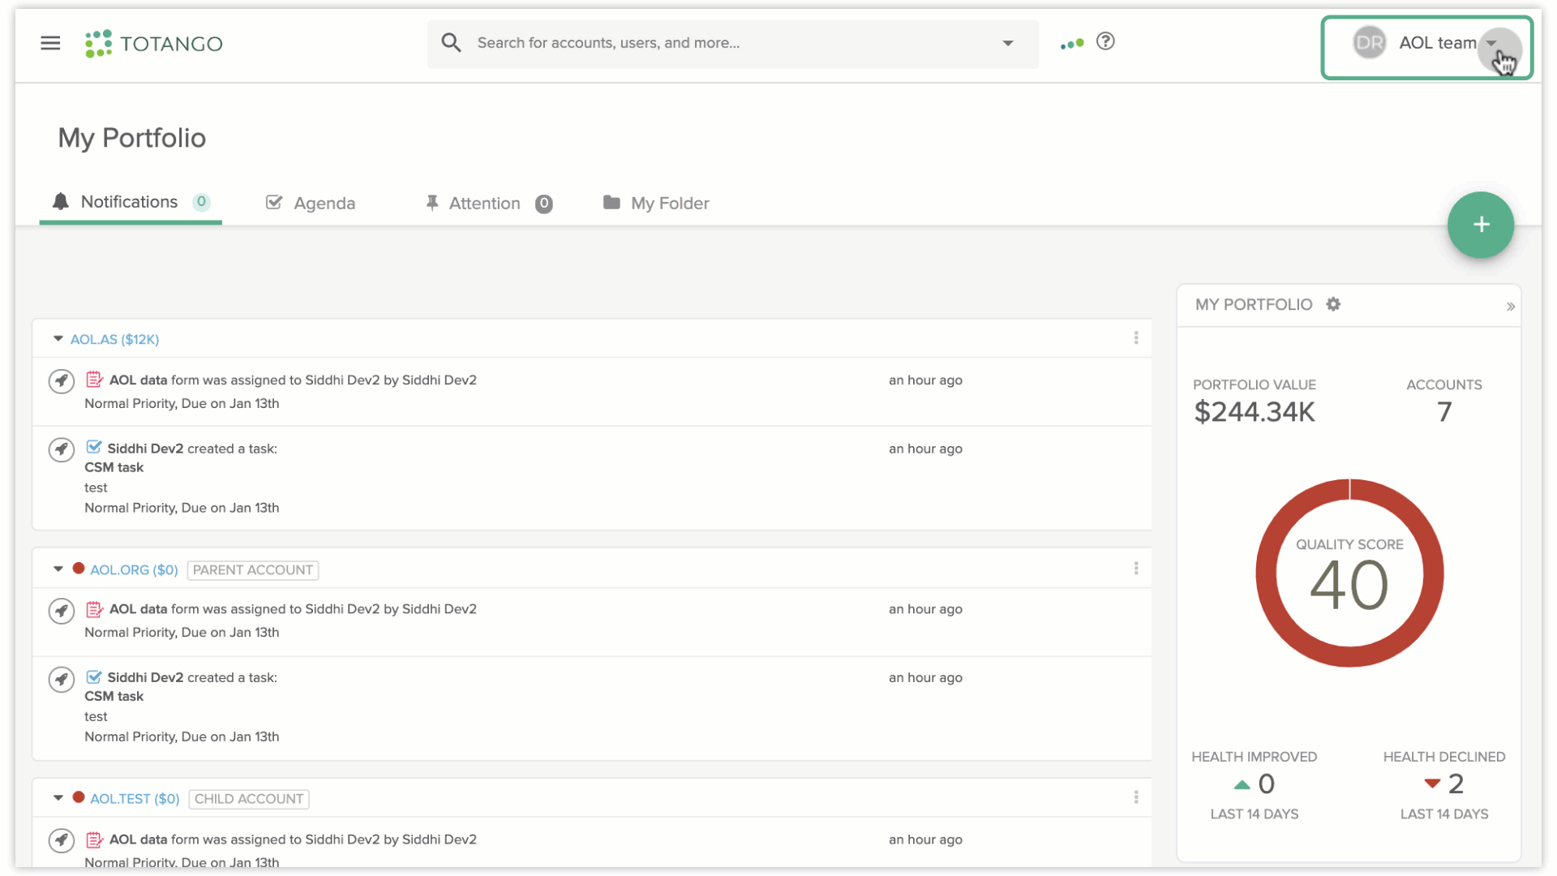Image resolution: width=1557 pixels, height=876 pixels.
Task: Click the Accounts count 7
Action: [1444, 412]
